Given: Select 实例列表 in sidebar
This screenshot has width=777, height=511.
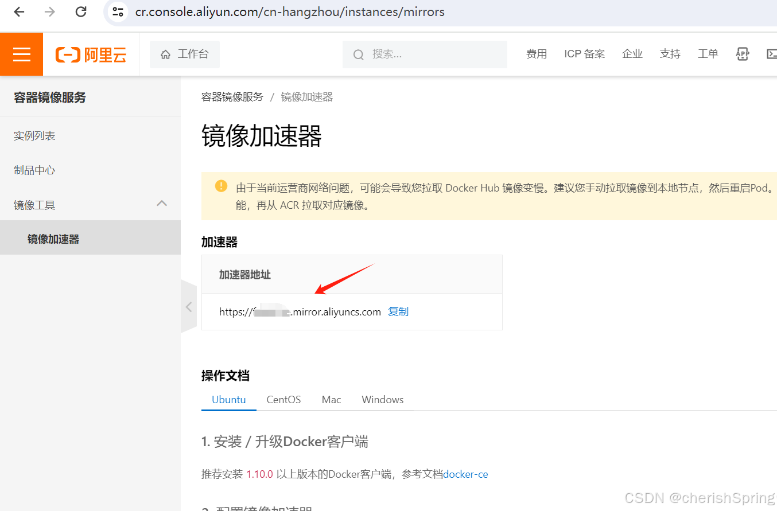Looking at the screenshot, I should pos(90,136).
